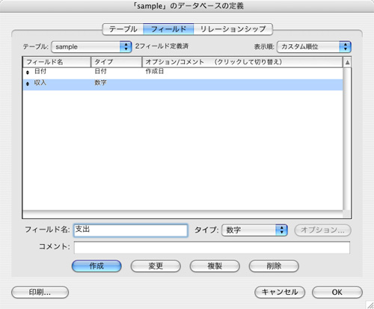
Task: Click reorder handle icon beside 日付 field
Action: coord(28,73)
